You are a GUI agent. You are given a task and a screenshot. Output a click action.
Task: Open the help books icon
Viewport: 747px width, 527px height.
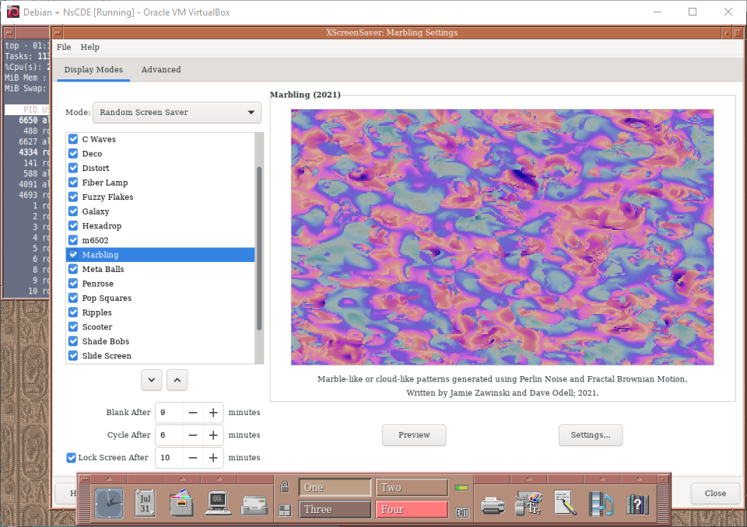(x=637, y=504)
